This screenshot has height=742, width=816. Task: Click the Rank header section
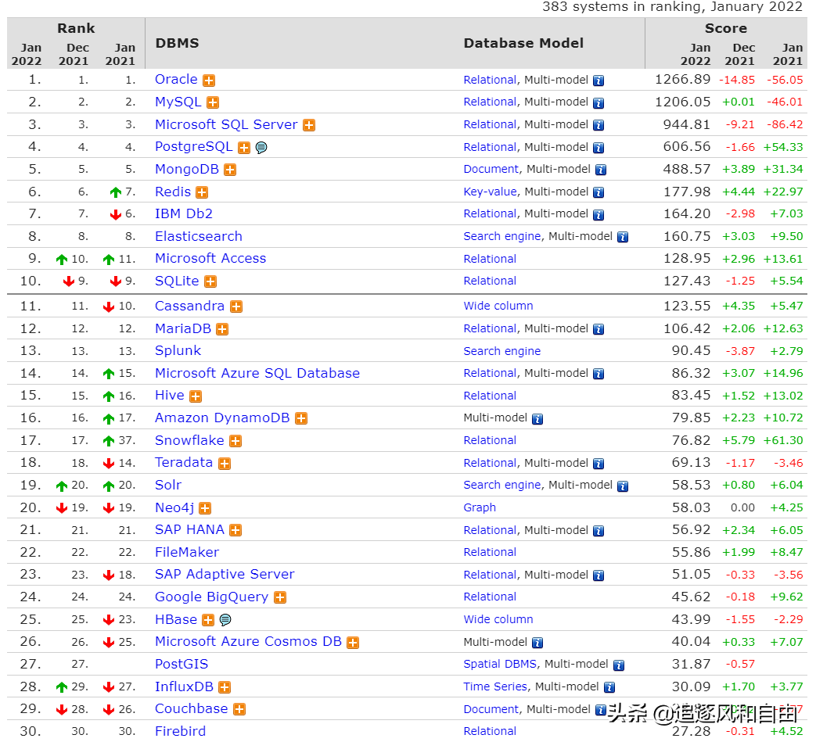pos(76,28)
